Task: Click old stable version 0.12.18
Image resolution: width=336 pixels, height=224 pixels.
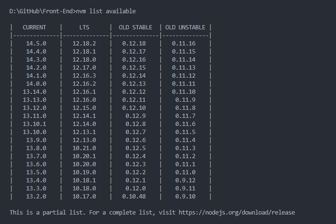Action: (x=134, y=44)
